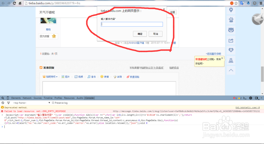
Task: Insert 表情 emoticon in reply editor
Action: pyautogui.click(x=105, y=77)
